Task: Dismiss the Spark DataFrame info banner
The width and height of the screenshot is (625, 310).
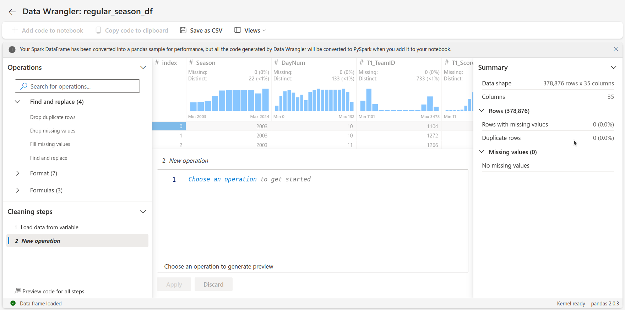Action: pyautogui.click(x=616, y=49)
